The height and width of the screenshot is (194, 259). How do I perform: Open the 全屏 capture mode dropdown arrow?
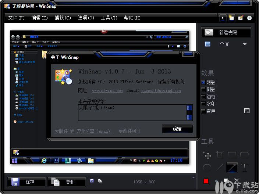pos(245,44)
